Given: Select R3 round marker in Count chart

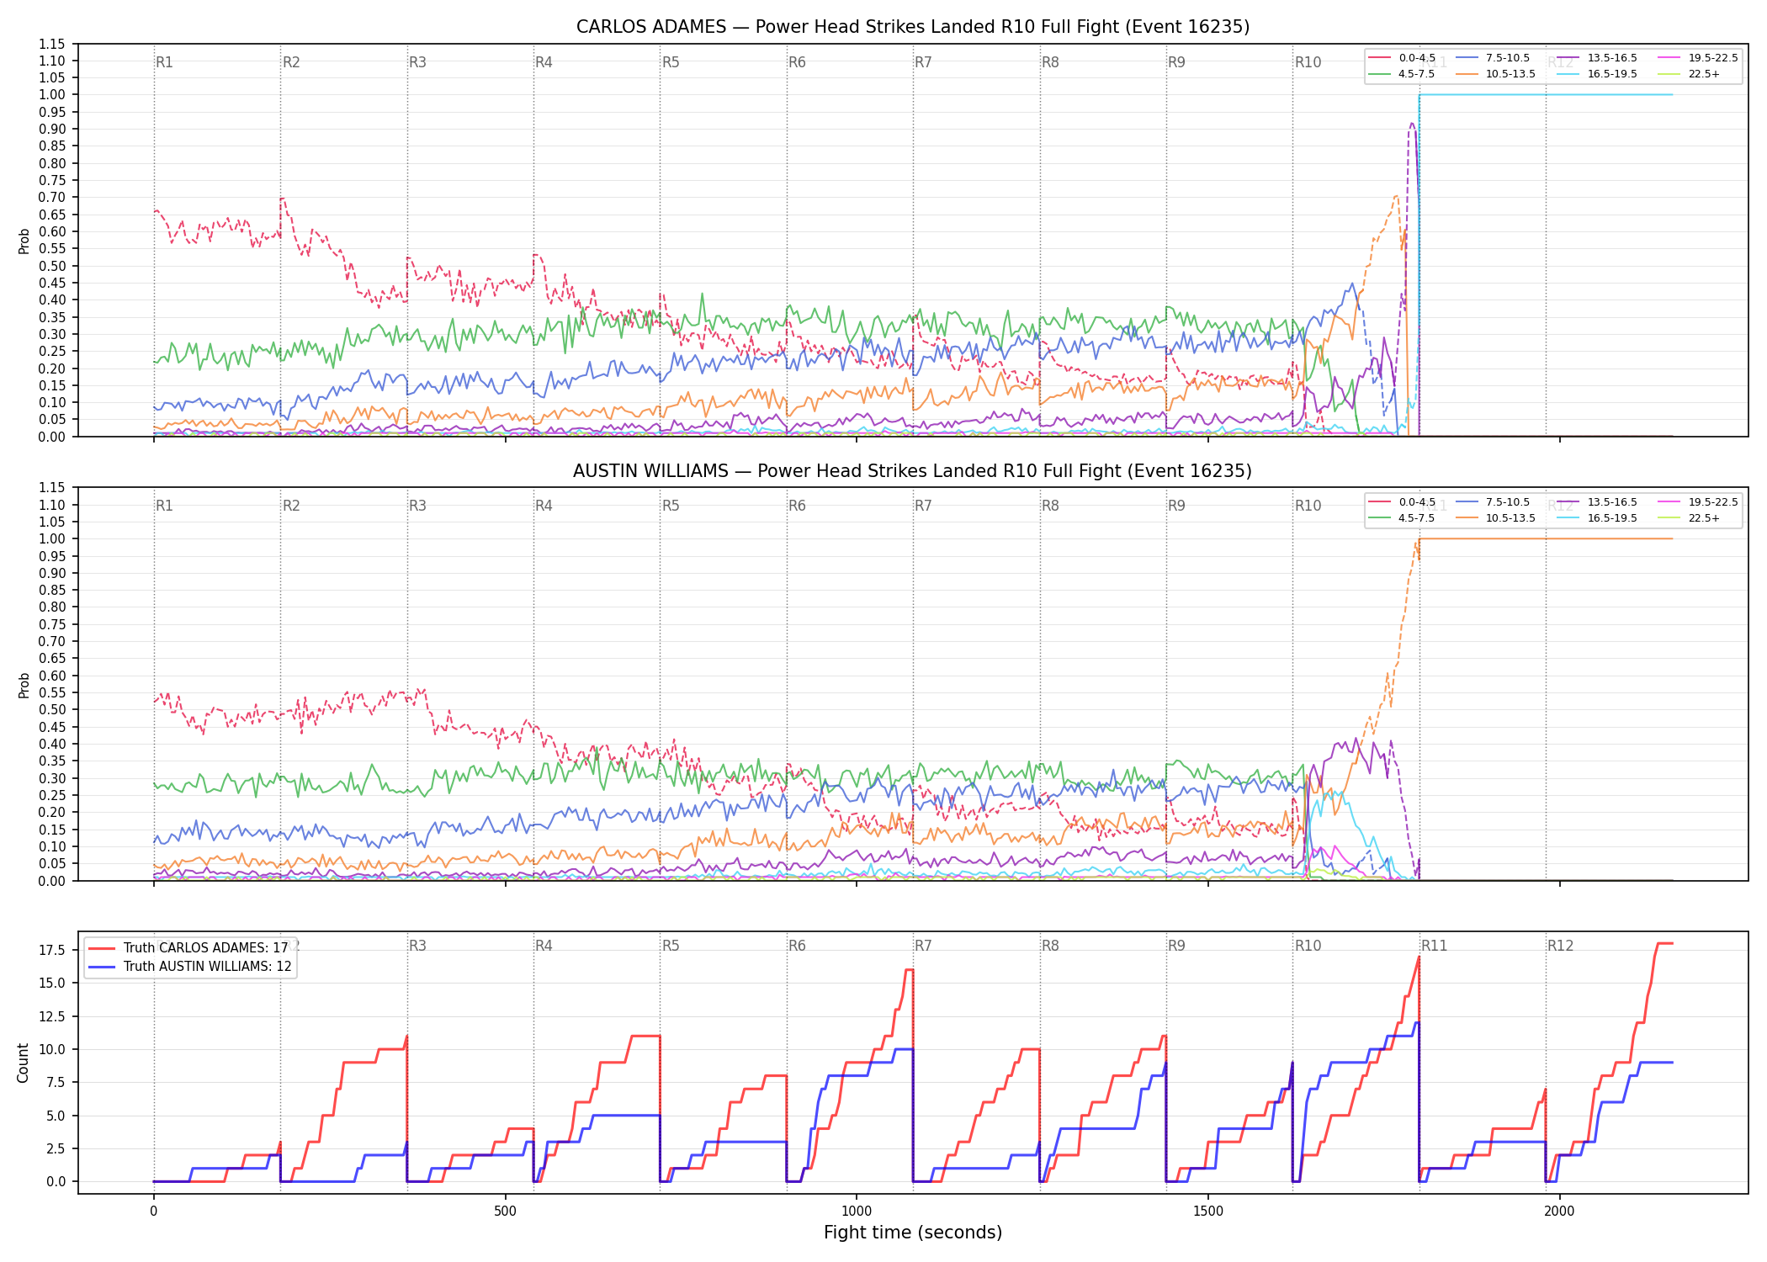Looking at the screenshot, I should [417, 946].
